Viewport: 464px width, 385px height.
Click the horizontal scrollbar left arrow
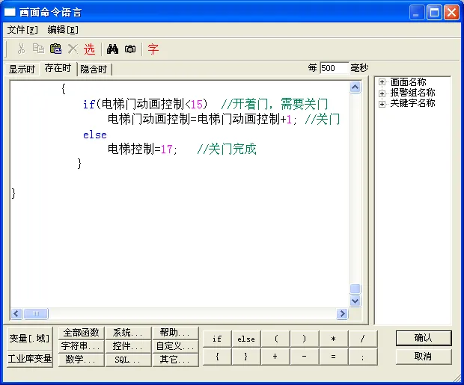(x=16, y=313)
